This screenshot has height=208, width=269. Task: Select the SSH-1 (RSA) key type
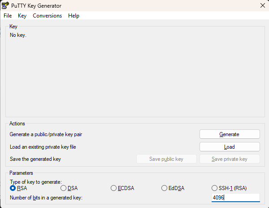pos(229,188)
